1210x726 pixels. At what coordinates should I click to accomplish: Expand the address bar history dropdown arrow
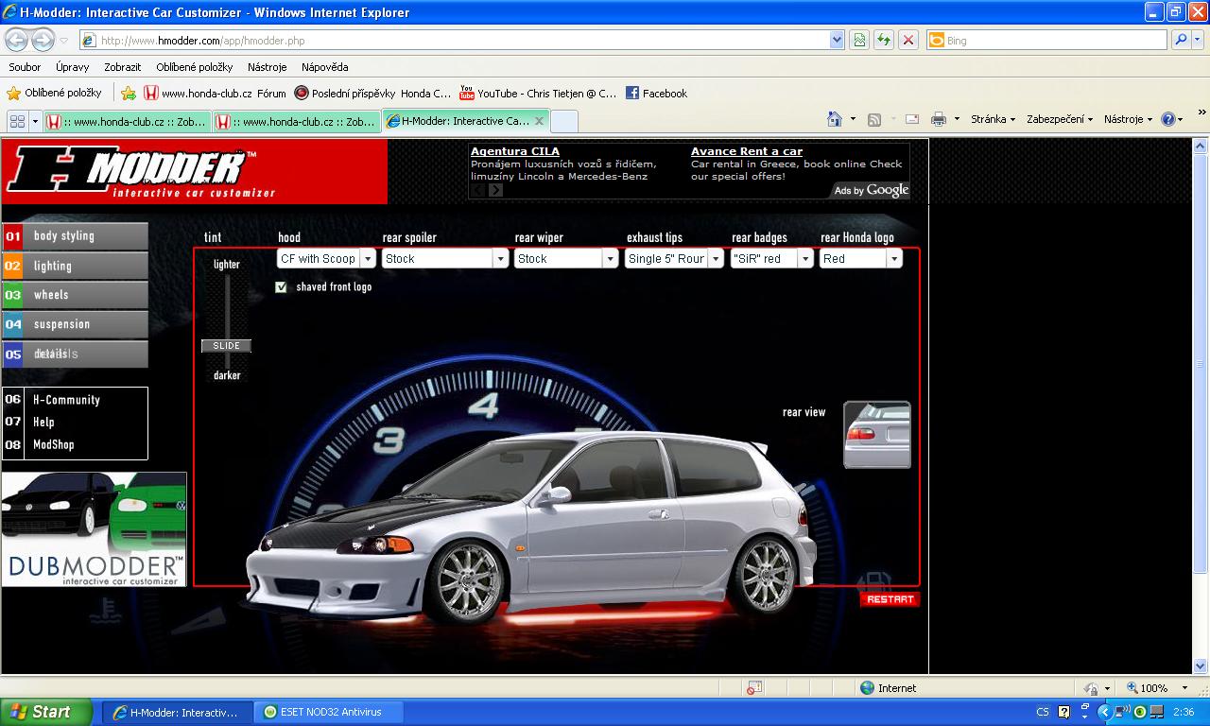point(837,40)
